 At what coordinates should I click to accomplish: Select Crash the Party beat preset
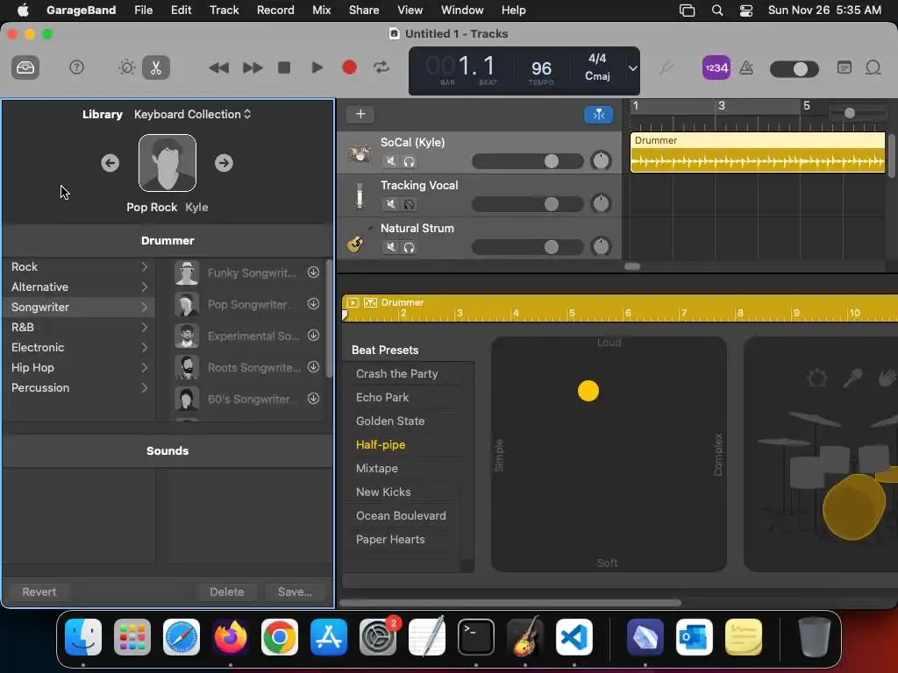pos(397,373)
